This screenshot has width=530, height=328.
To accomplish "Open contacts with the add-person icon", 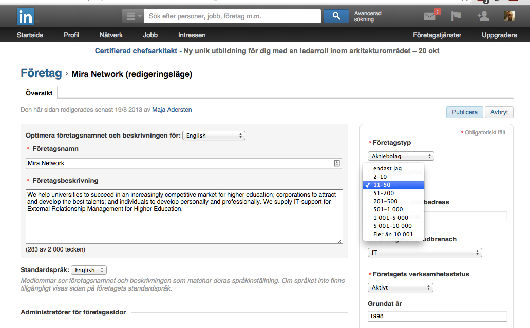I will 483,16.
